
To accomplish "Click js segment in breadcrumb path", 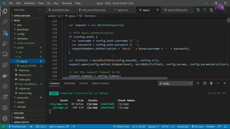I will point(60,16).
